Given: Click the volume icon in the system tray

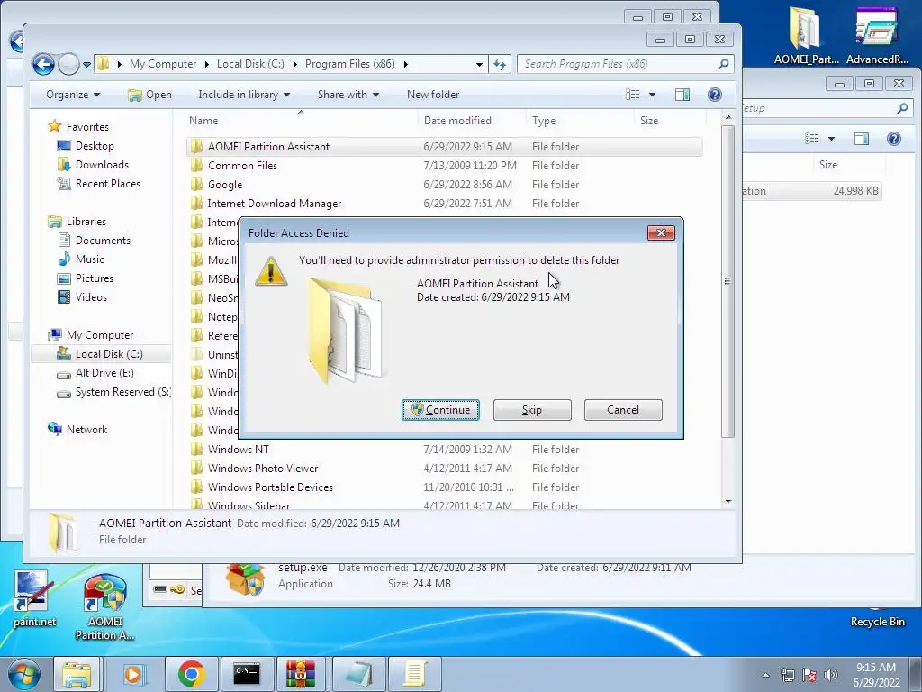Looking at the screenshot, I should (831, 675).
